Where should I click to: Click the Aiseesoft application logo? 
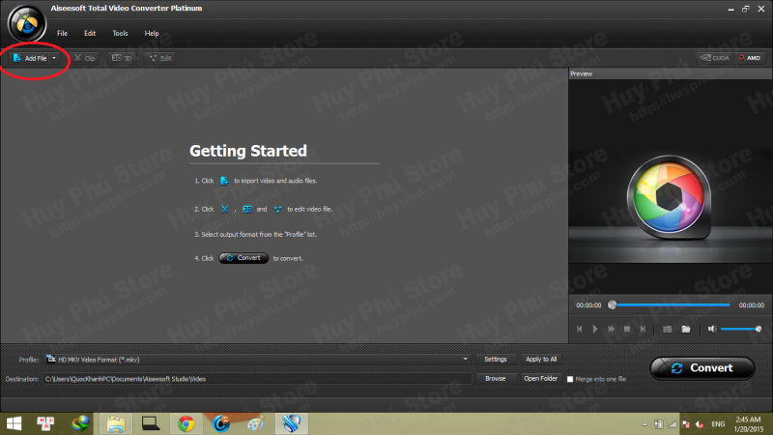coord(27,23)
